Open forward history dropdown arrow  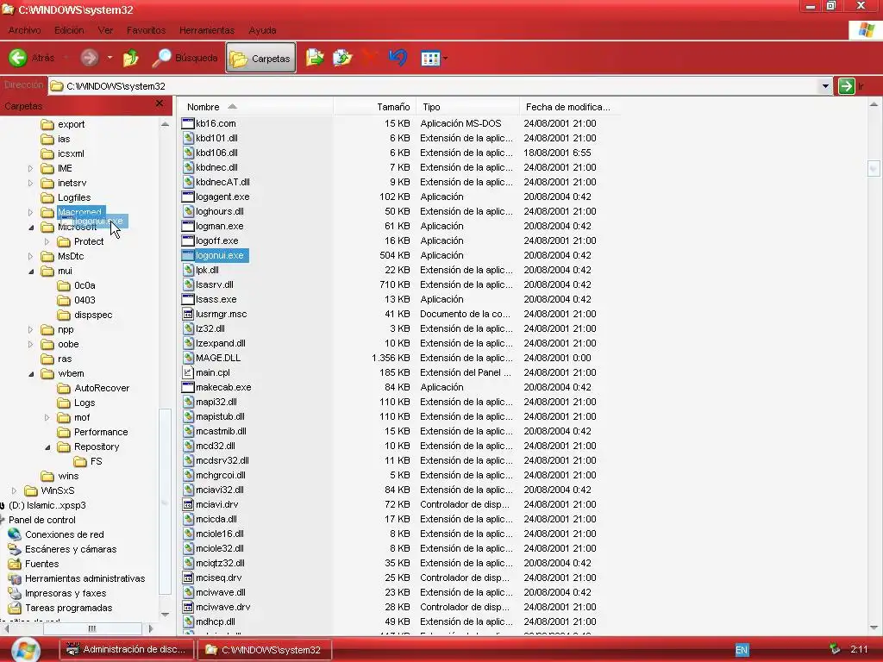click(x=110, y=58)
